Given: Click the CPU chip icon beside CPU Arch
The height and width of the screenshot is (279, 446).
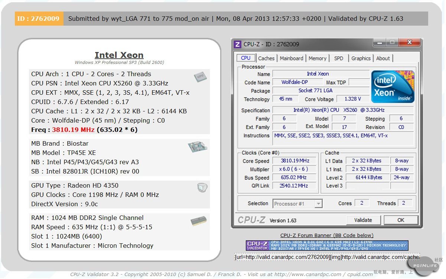Looking at the screenshot, I should click(200, 77).
